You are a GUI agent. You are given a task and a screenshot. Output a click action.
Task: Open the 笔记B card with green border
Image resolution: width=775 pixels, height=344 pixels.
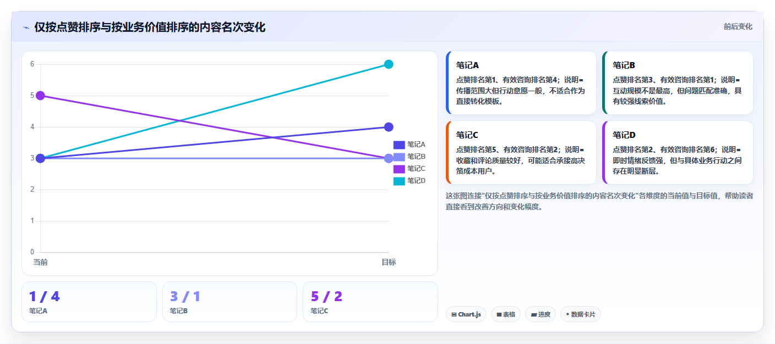pos(678,82)
